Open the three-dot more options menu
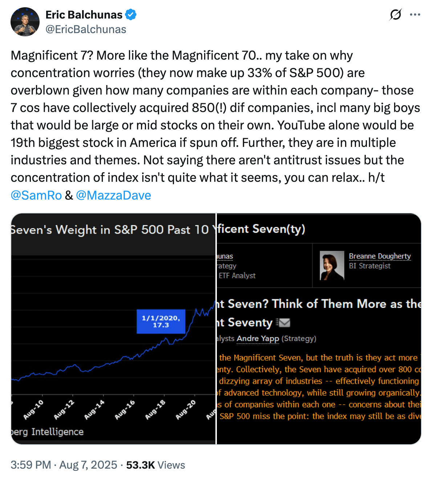 click(x=415, y=15)
